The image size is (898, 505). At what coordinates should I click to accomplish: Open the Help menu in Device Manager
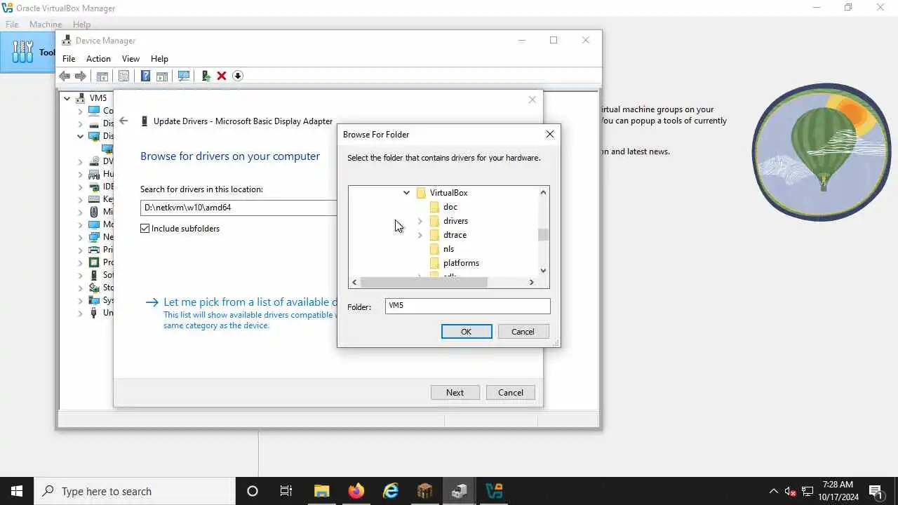159,59
